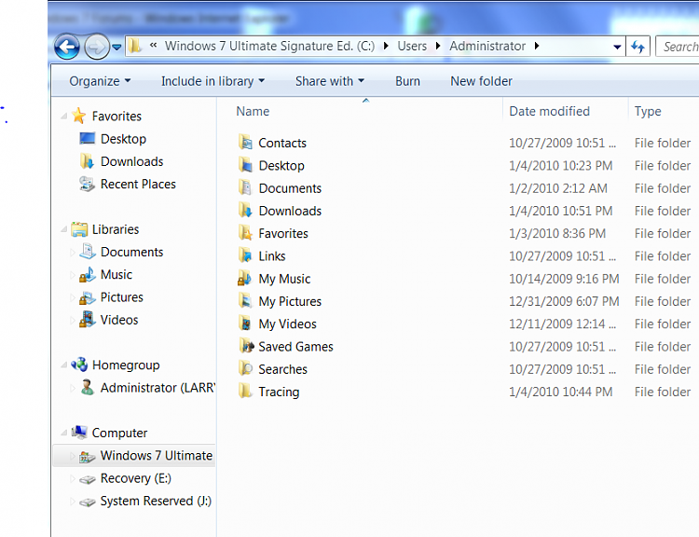Collapse the Libraries group
This screenshot has width=699, height=537.
(64, 229)
